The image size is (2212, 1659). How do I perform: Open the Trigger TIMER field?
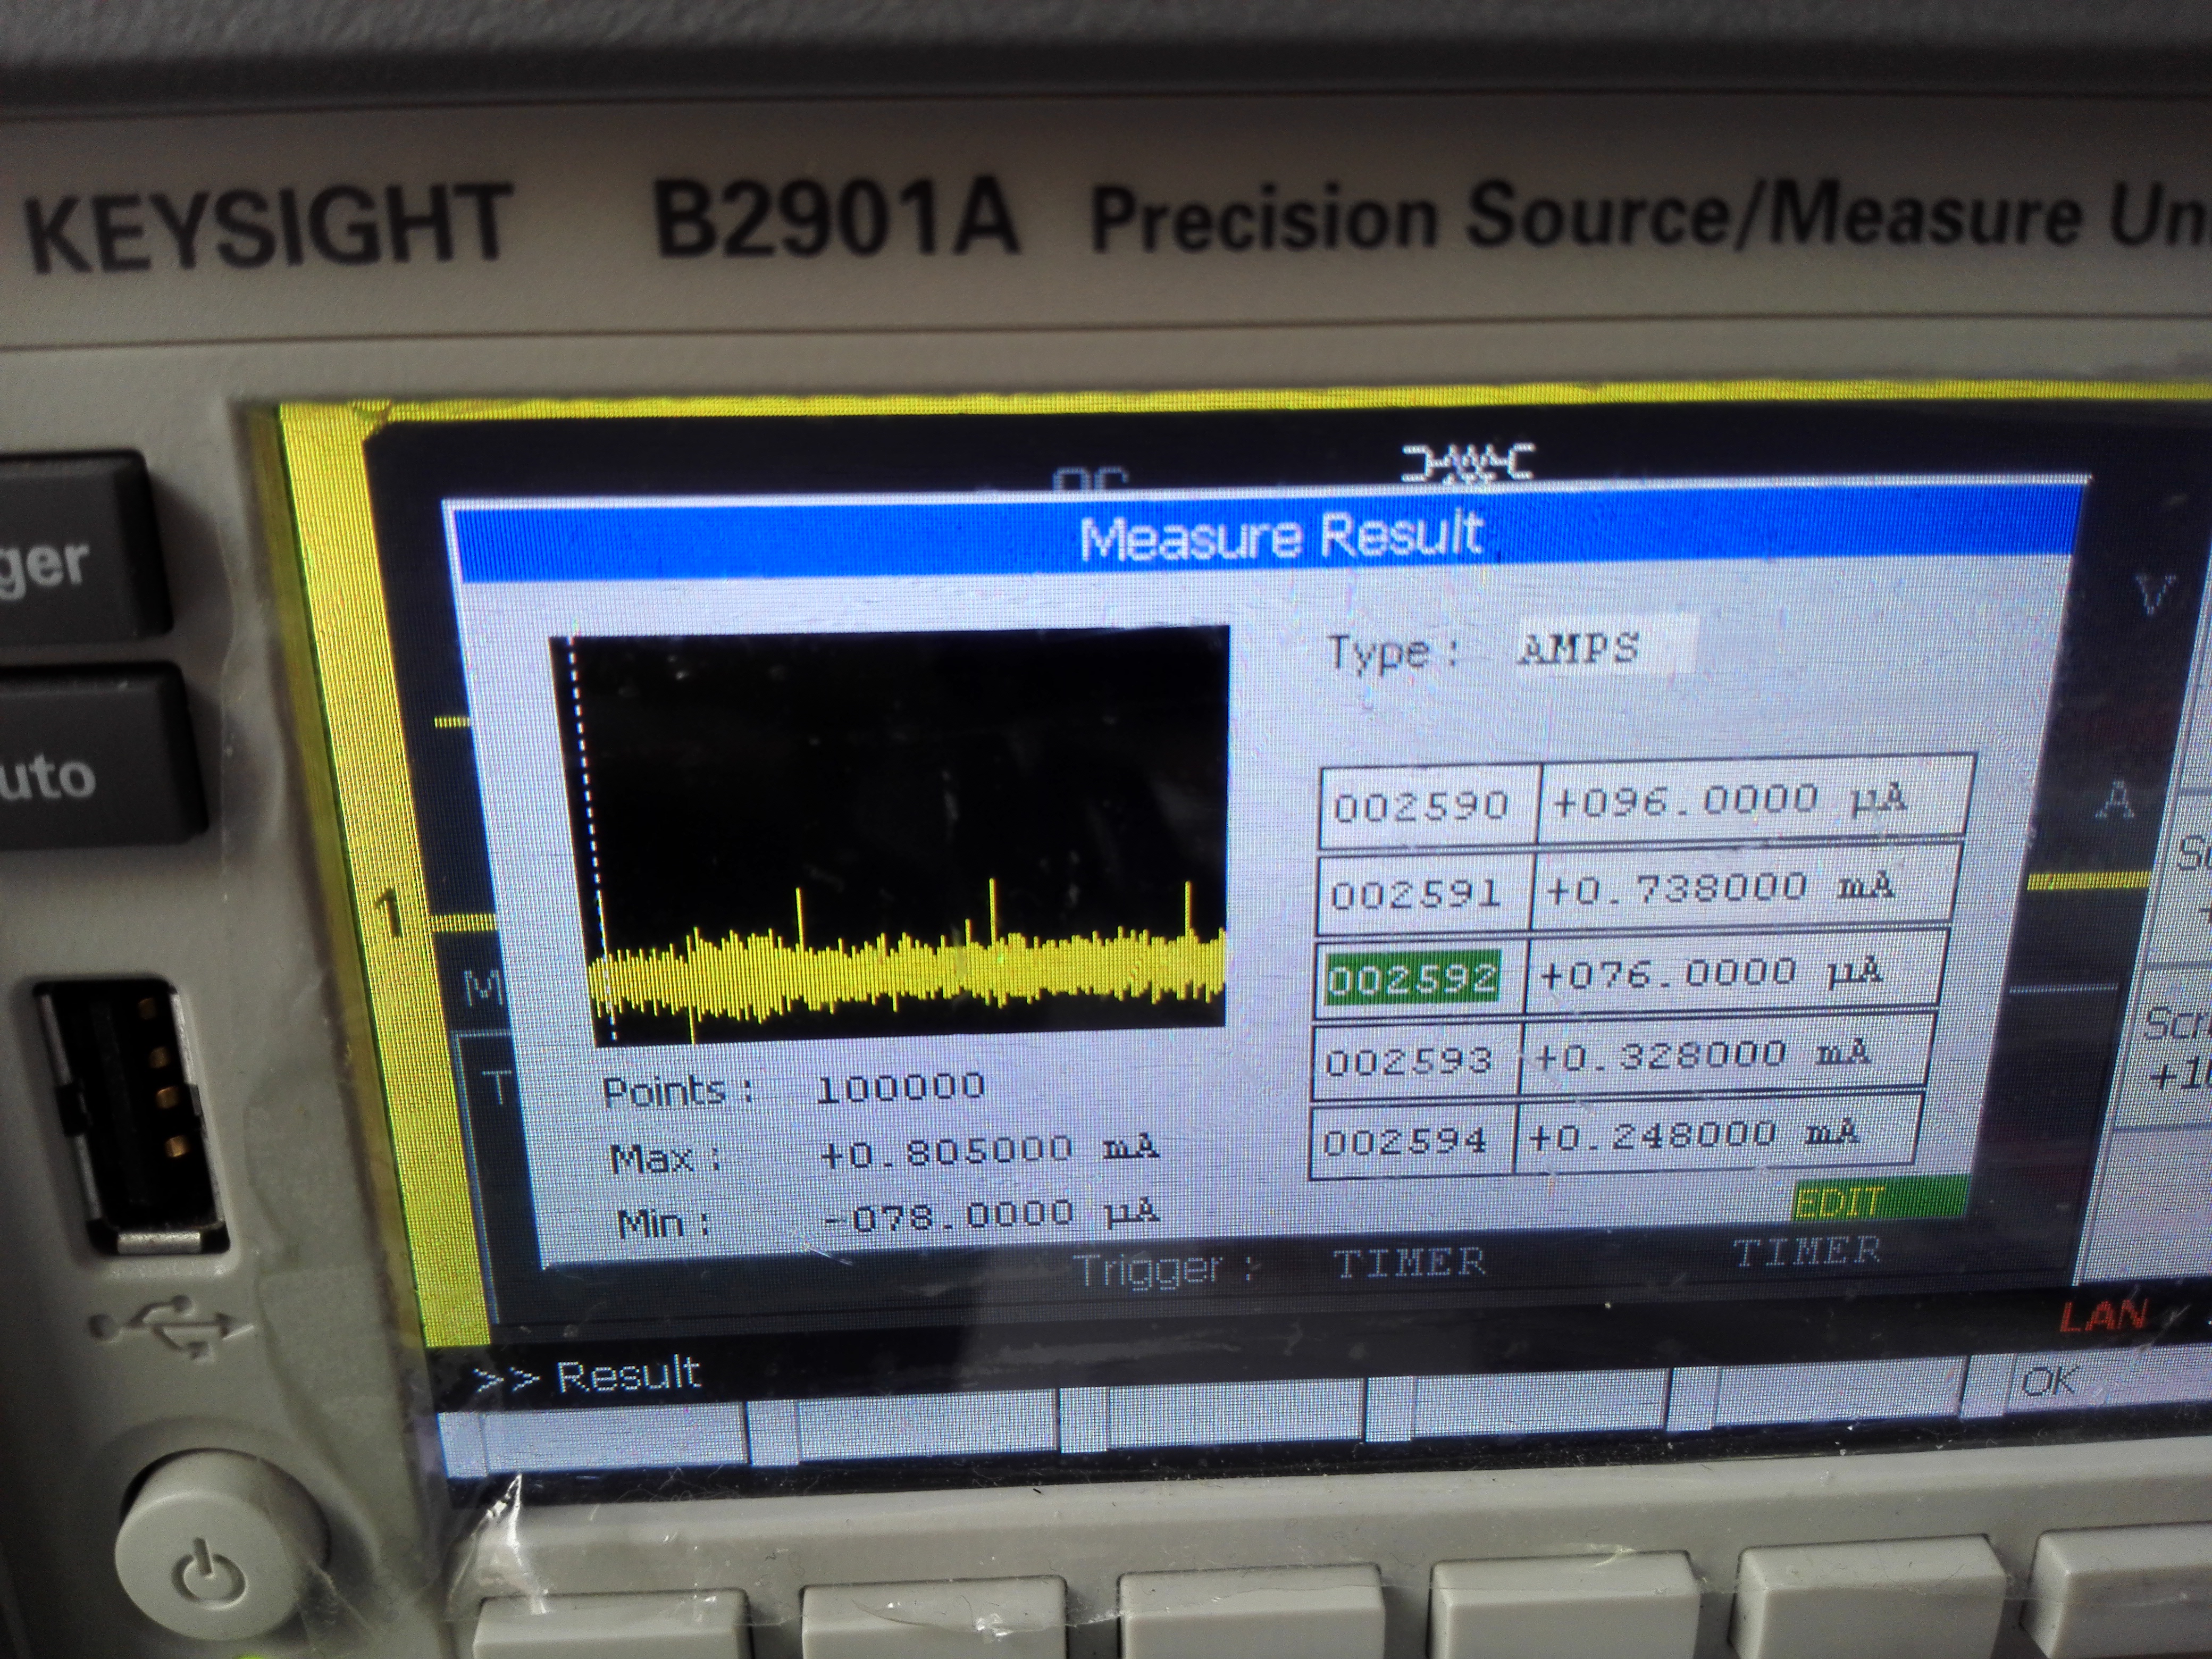point(1408,1262)
